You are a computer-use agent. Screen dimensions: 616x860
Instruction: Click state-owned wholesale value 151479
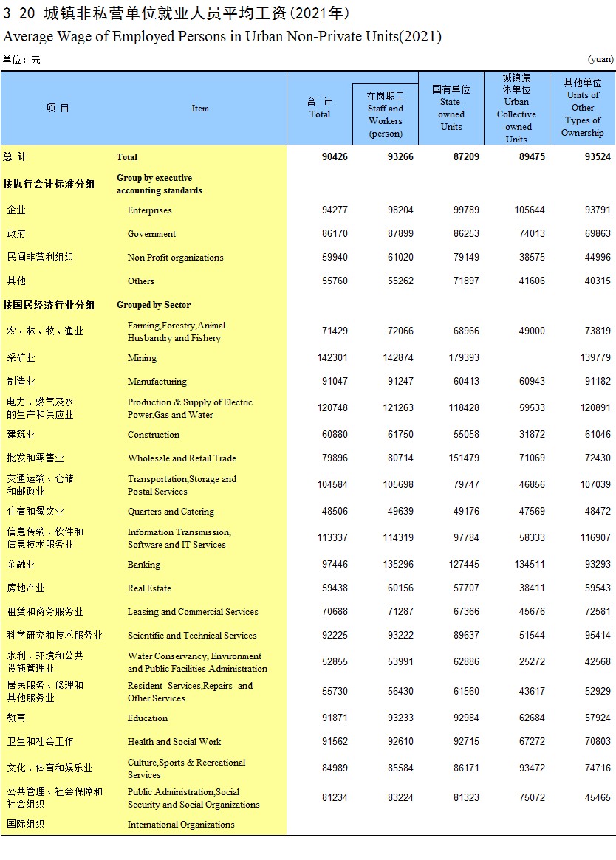[464, 458]
